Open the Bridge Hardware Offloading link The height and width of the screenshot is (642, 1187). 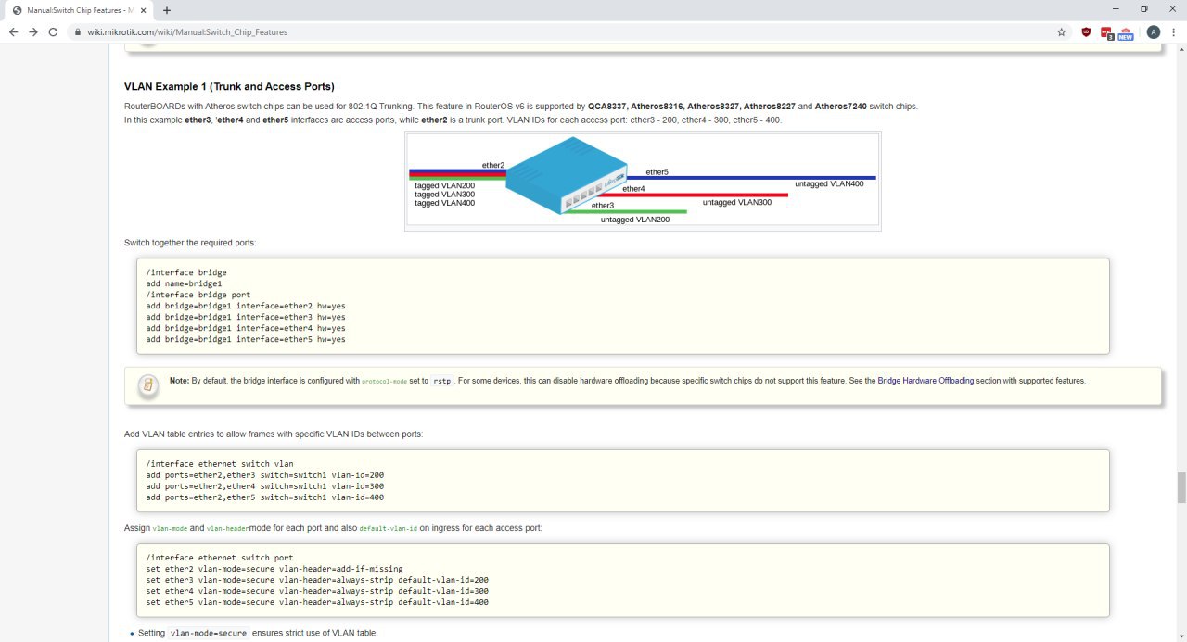tap(925, 381)
